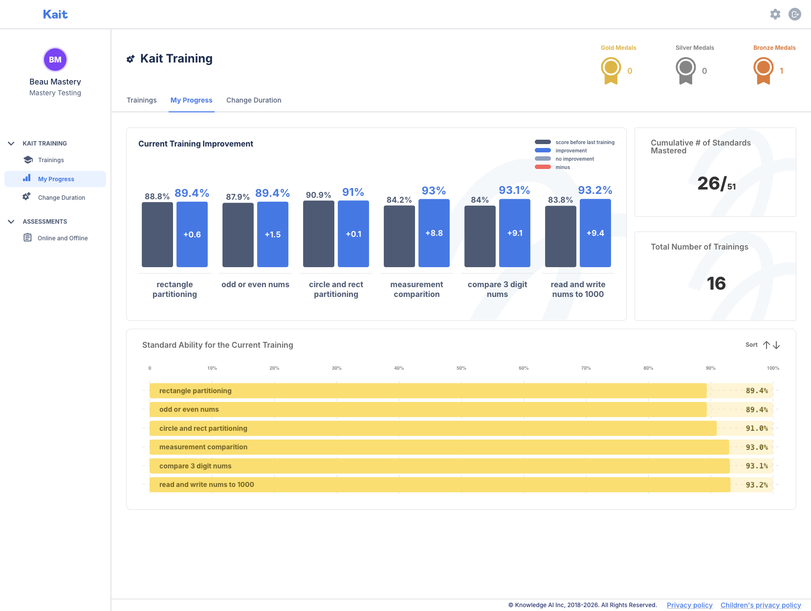Open settings via the gear icon
The height and width of the screenshot is (611, 811).
(775, 14)
